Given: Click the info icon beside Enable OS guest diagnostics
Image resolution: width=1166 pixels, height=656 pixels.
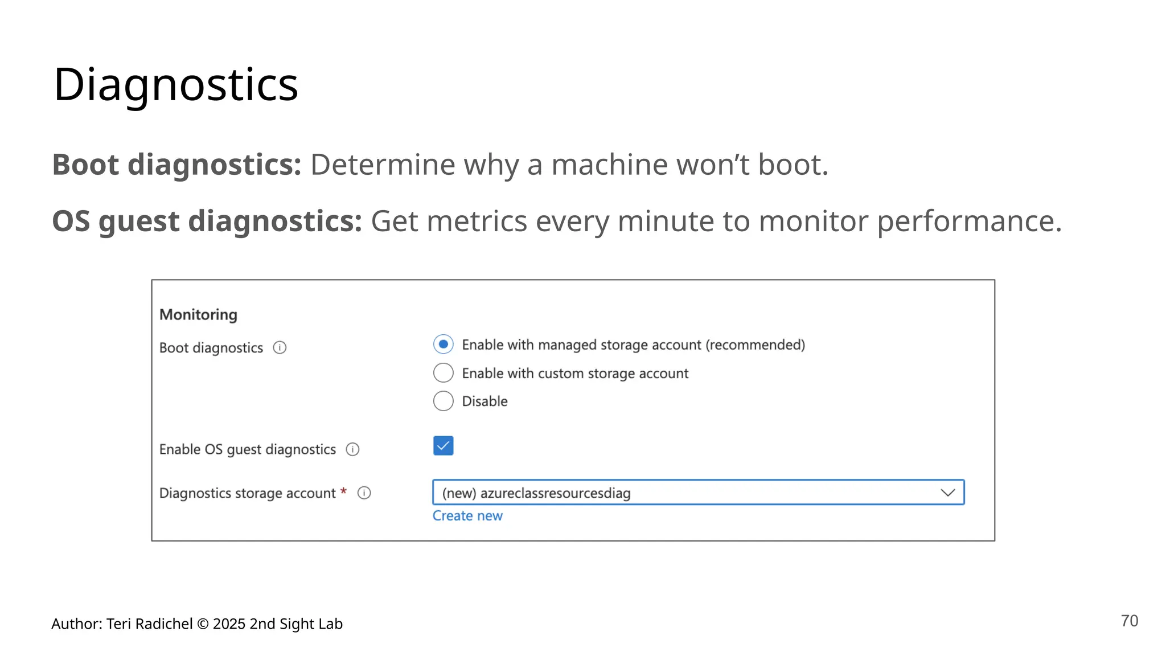Looking at the screenshot, I should (x=353, y=449).
